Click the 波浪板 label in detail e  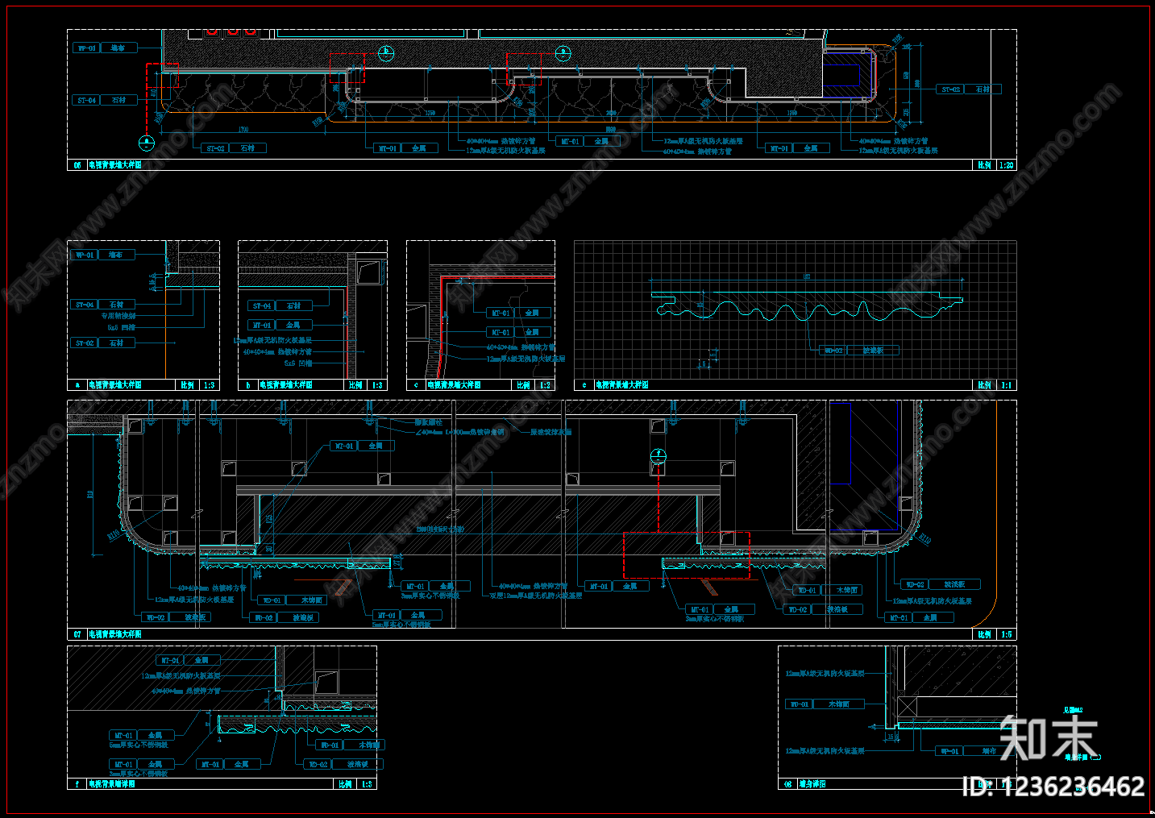point(874,351)
